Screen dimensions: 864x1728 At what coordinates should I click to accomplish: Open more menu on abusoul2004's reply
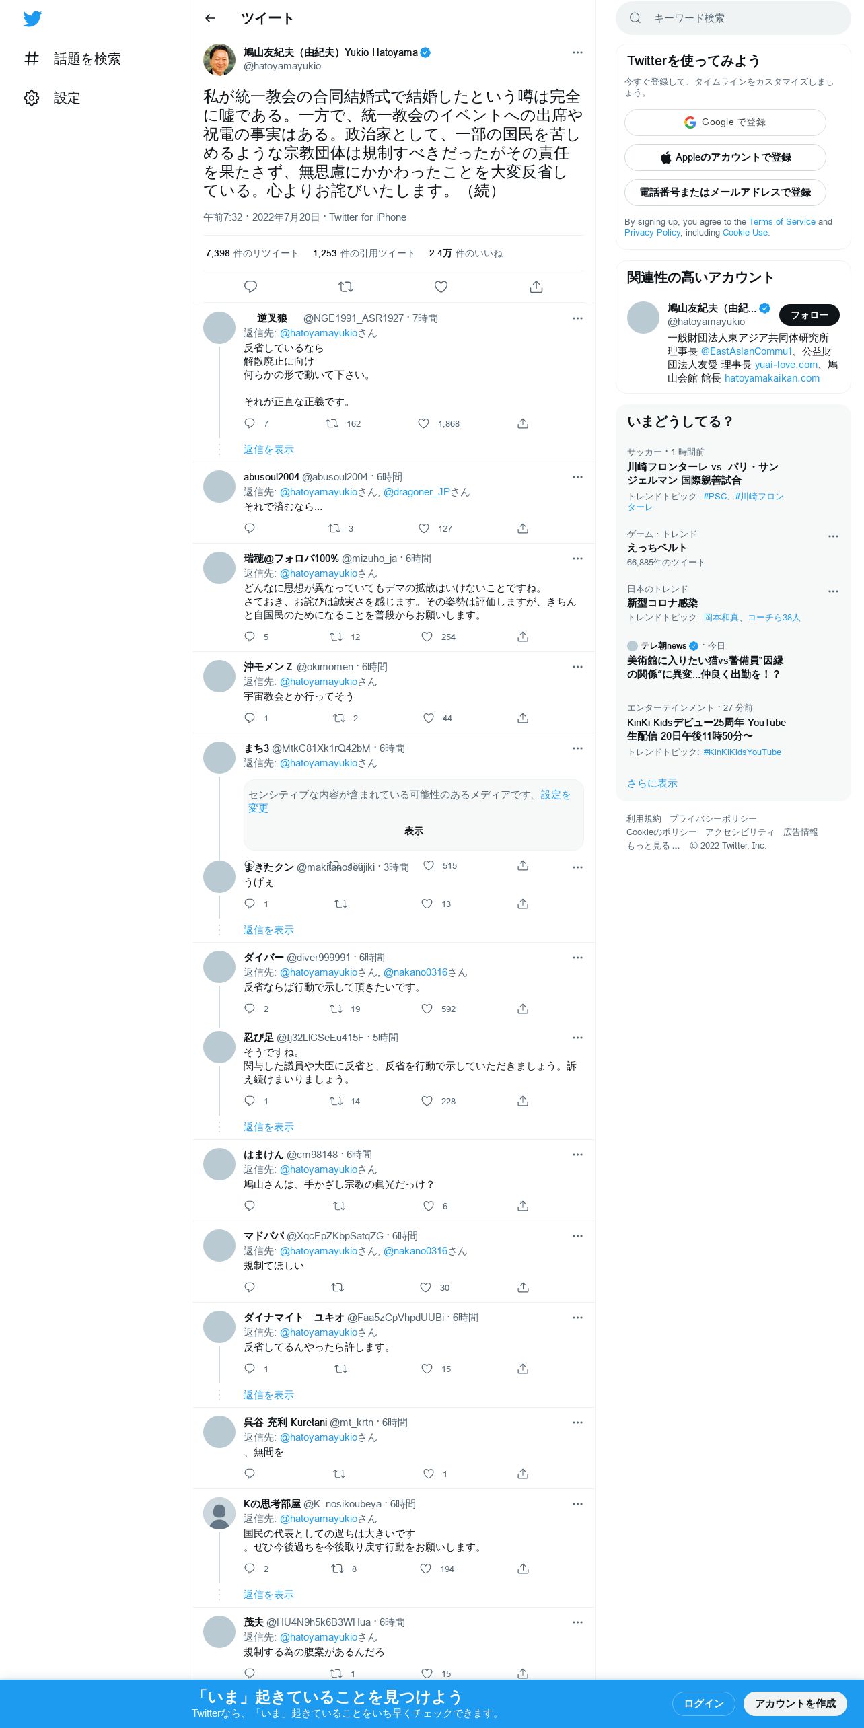click(577, 477)
